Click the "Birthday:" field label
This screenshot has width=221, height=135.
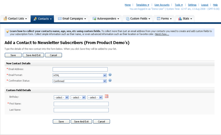(x=14, y=97)
